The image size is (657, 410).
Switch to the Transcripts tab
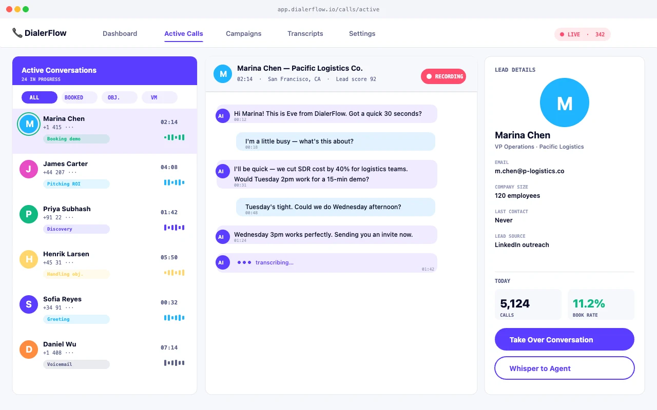click(305, 34)
